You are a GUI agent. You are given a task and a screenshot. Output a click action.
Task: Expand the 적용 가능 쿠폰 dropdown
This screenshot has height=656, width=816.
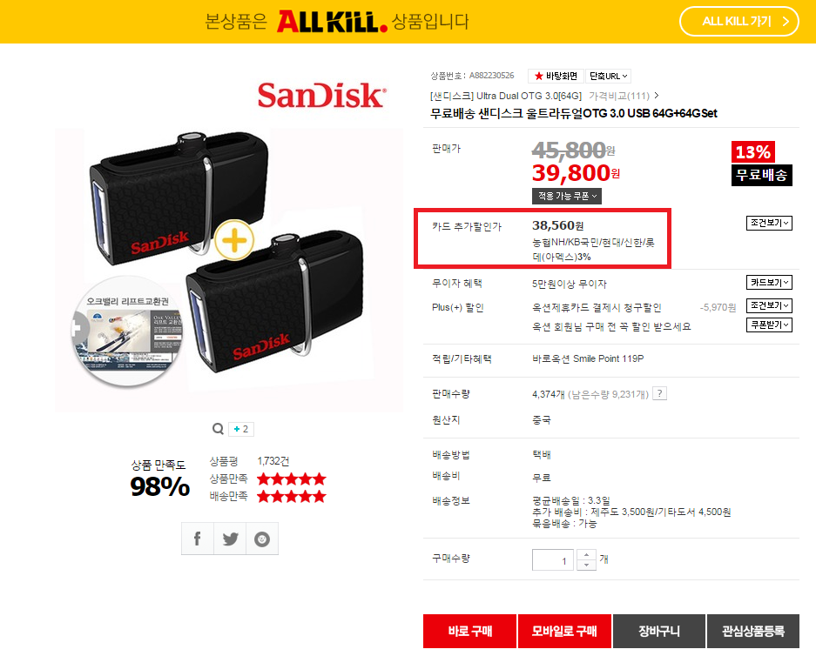(567, 196)
